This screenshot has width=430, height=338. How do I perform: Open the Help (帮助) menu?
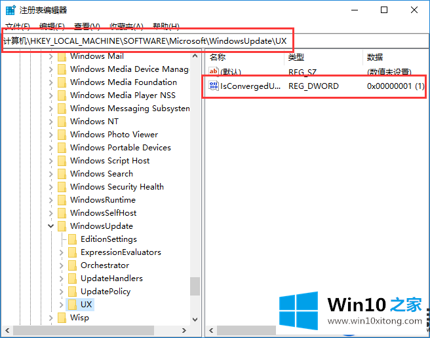[x=166, y=26]
